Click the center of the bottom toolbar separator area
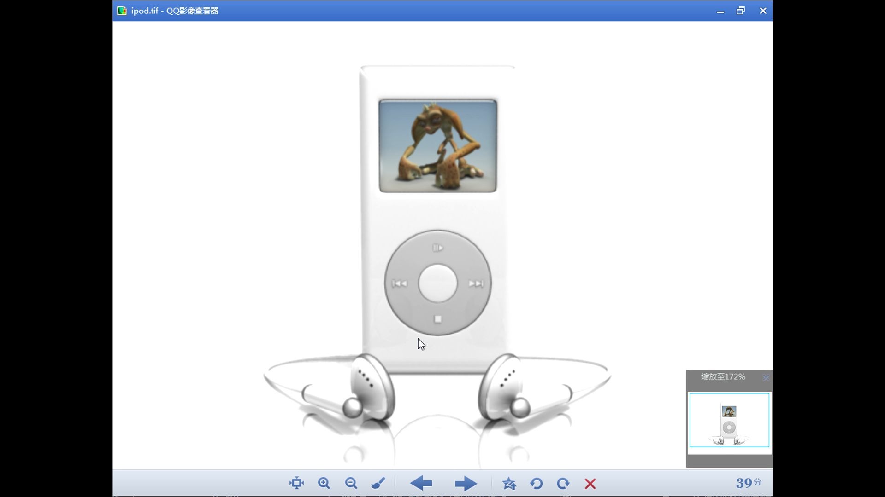Screen dimensions: 885x497 (x=395, y=484)
